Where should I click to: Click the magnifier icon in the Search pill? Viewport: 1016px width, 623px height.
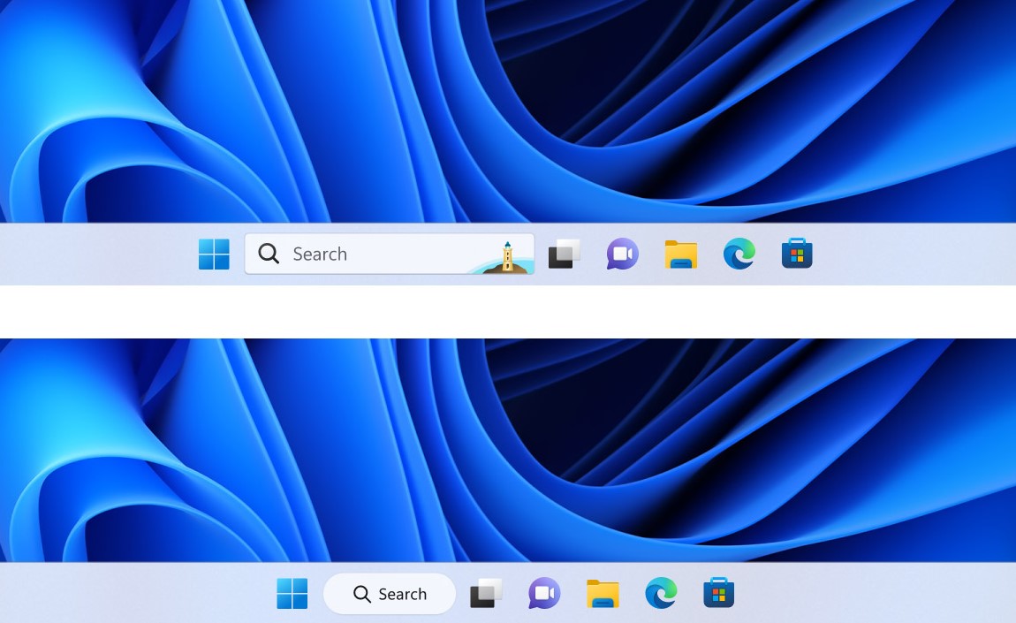pos(361,594)
